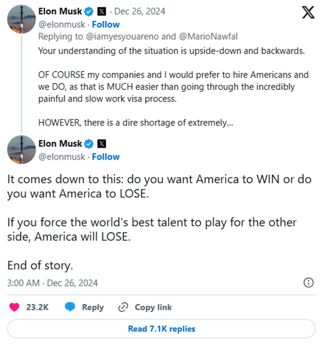
Task: Click the X affiliation badge on the main tweet
Action: coord(102,144)
